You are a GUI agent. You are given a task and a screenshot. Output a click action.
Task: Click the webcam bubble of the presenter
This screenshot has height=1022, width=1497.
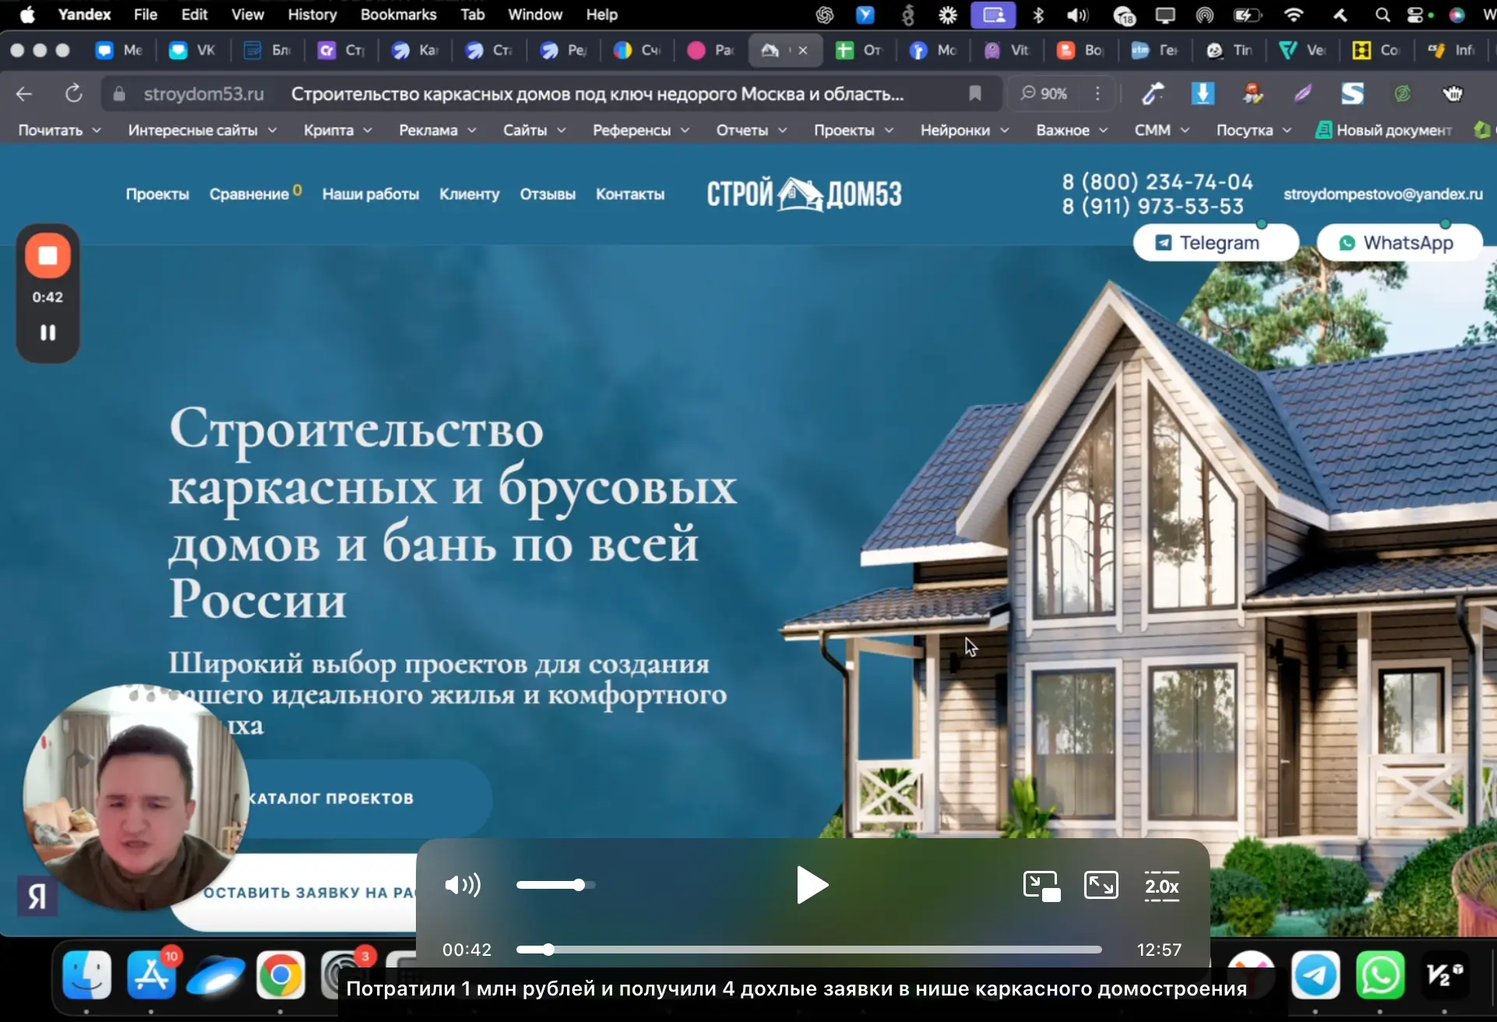[x=136, y=798]
